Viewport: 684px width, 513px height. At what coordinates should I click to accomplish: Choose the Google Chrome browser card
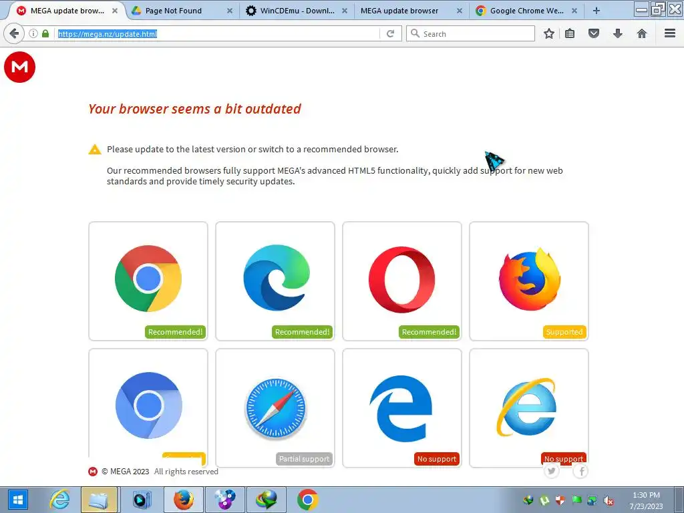[x=148, y=281]
